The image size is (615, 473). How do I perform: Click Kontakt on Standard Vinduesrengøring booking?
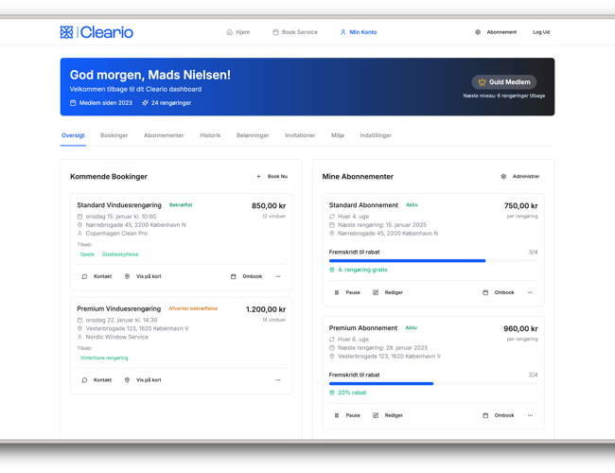click(x=97, y=276)
